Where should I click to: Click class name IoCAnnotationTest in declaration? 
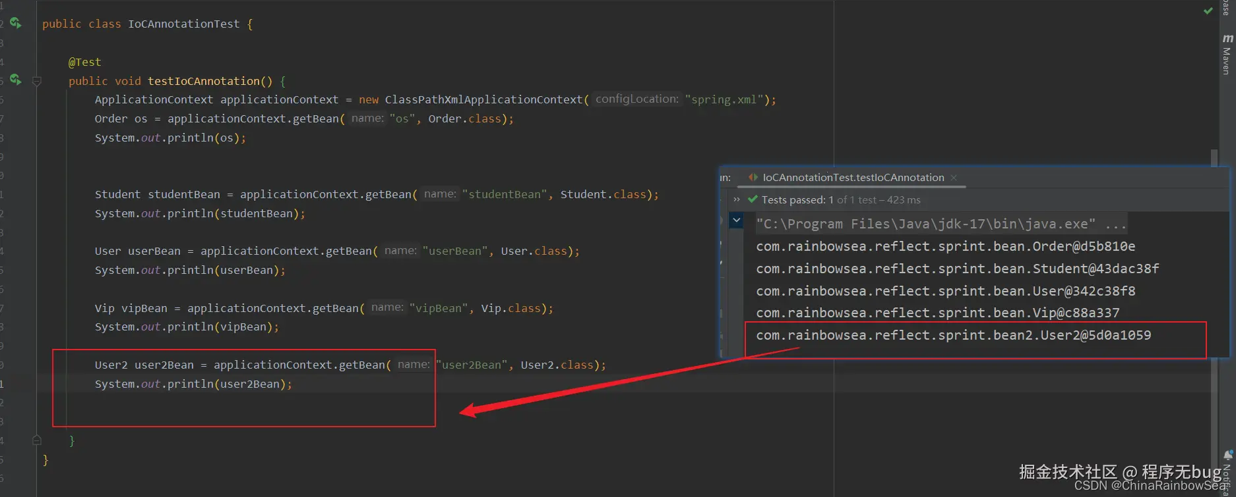coord(184,24)
